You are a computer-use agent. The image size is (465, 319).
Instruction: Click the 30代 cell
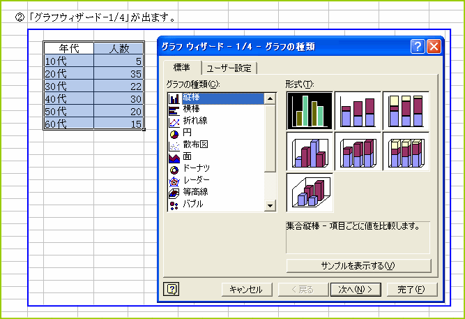pos(69,86)
